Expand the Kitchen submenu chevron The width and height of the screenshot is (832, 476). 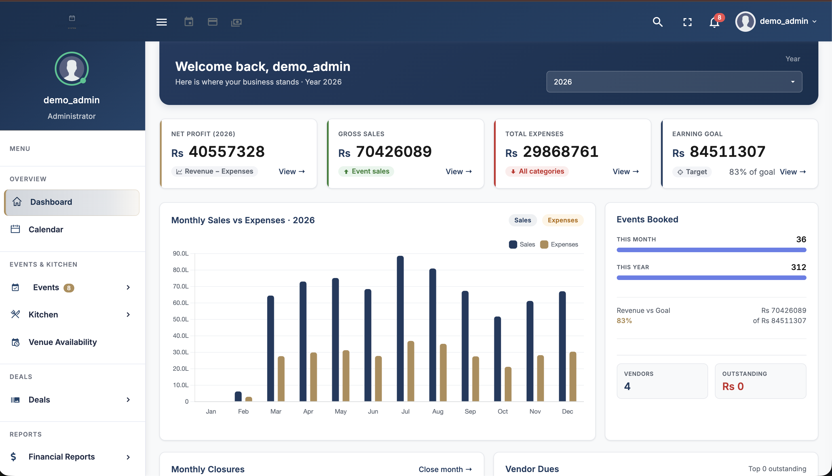point(128,315)
